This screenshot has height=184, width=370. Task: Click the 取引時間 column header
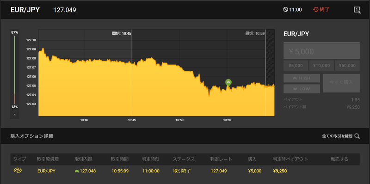tap(120, 159)
